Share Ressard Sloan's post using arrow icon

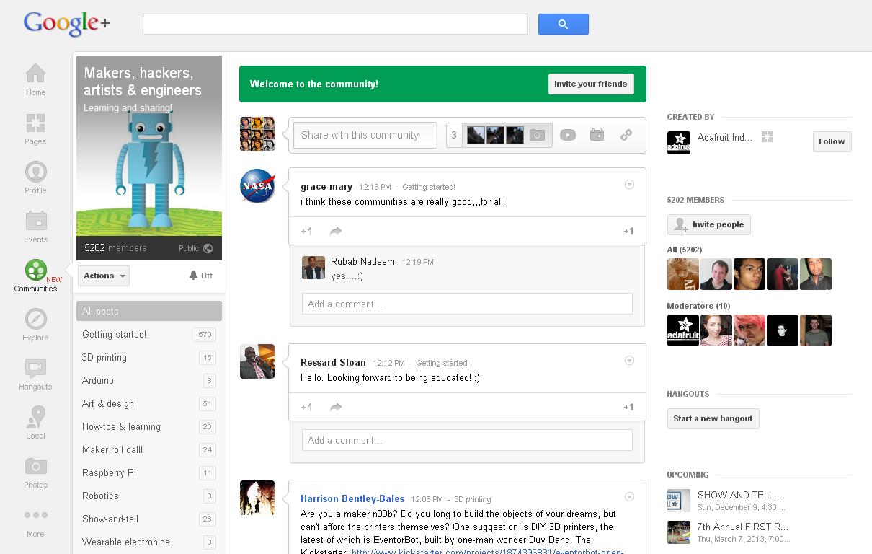(x=335, y=407)
